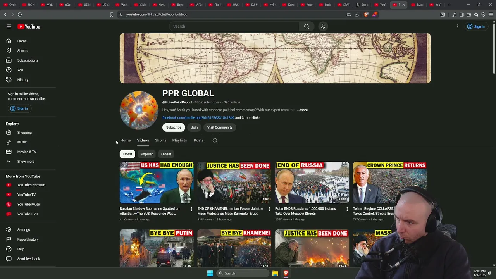Screen dimensions: 496x279
Task: Open Windows Start button on taskbar
Action: pyautogui.click(x=210, y=273)
